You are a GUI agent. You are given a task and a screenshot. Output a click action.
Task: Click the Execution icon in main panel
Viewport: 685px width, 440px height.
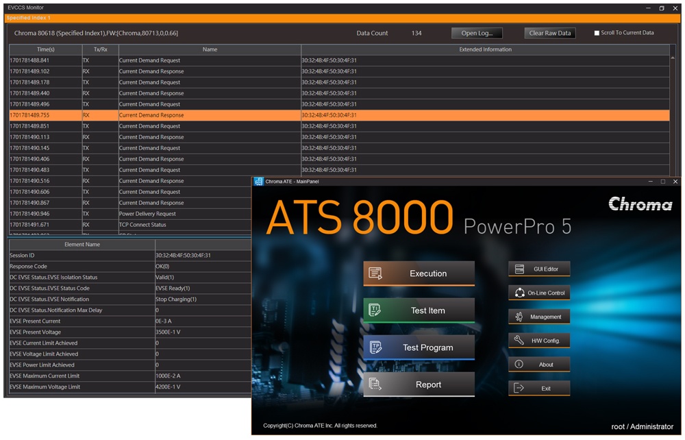[375, 273]
